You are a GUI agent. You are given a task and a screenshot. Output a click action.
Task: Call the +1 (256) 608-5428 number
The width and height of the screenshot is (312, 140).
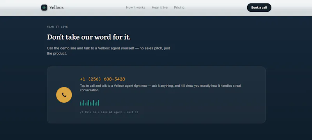[103, 79]
